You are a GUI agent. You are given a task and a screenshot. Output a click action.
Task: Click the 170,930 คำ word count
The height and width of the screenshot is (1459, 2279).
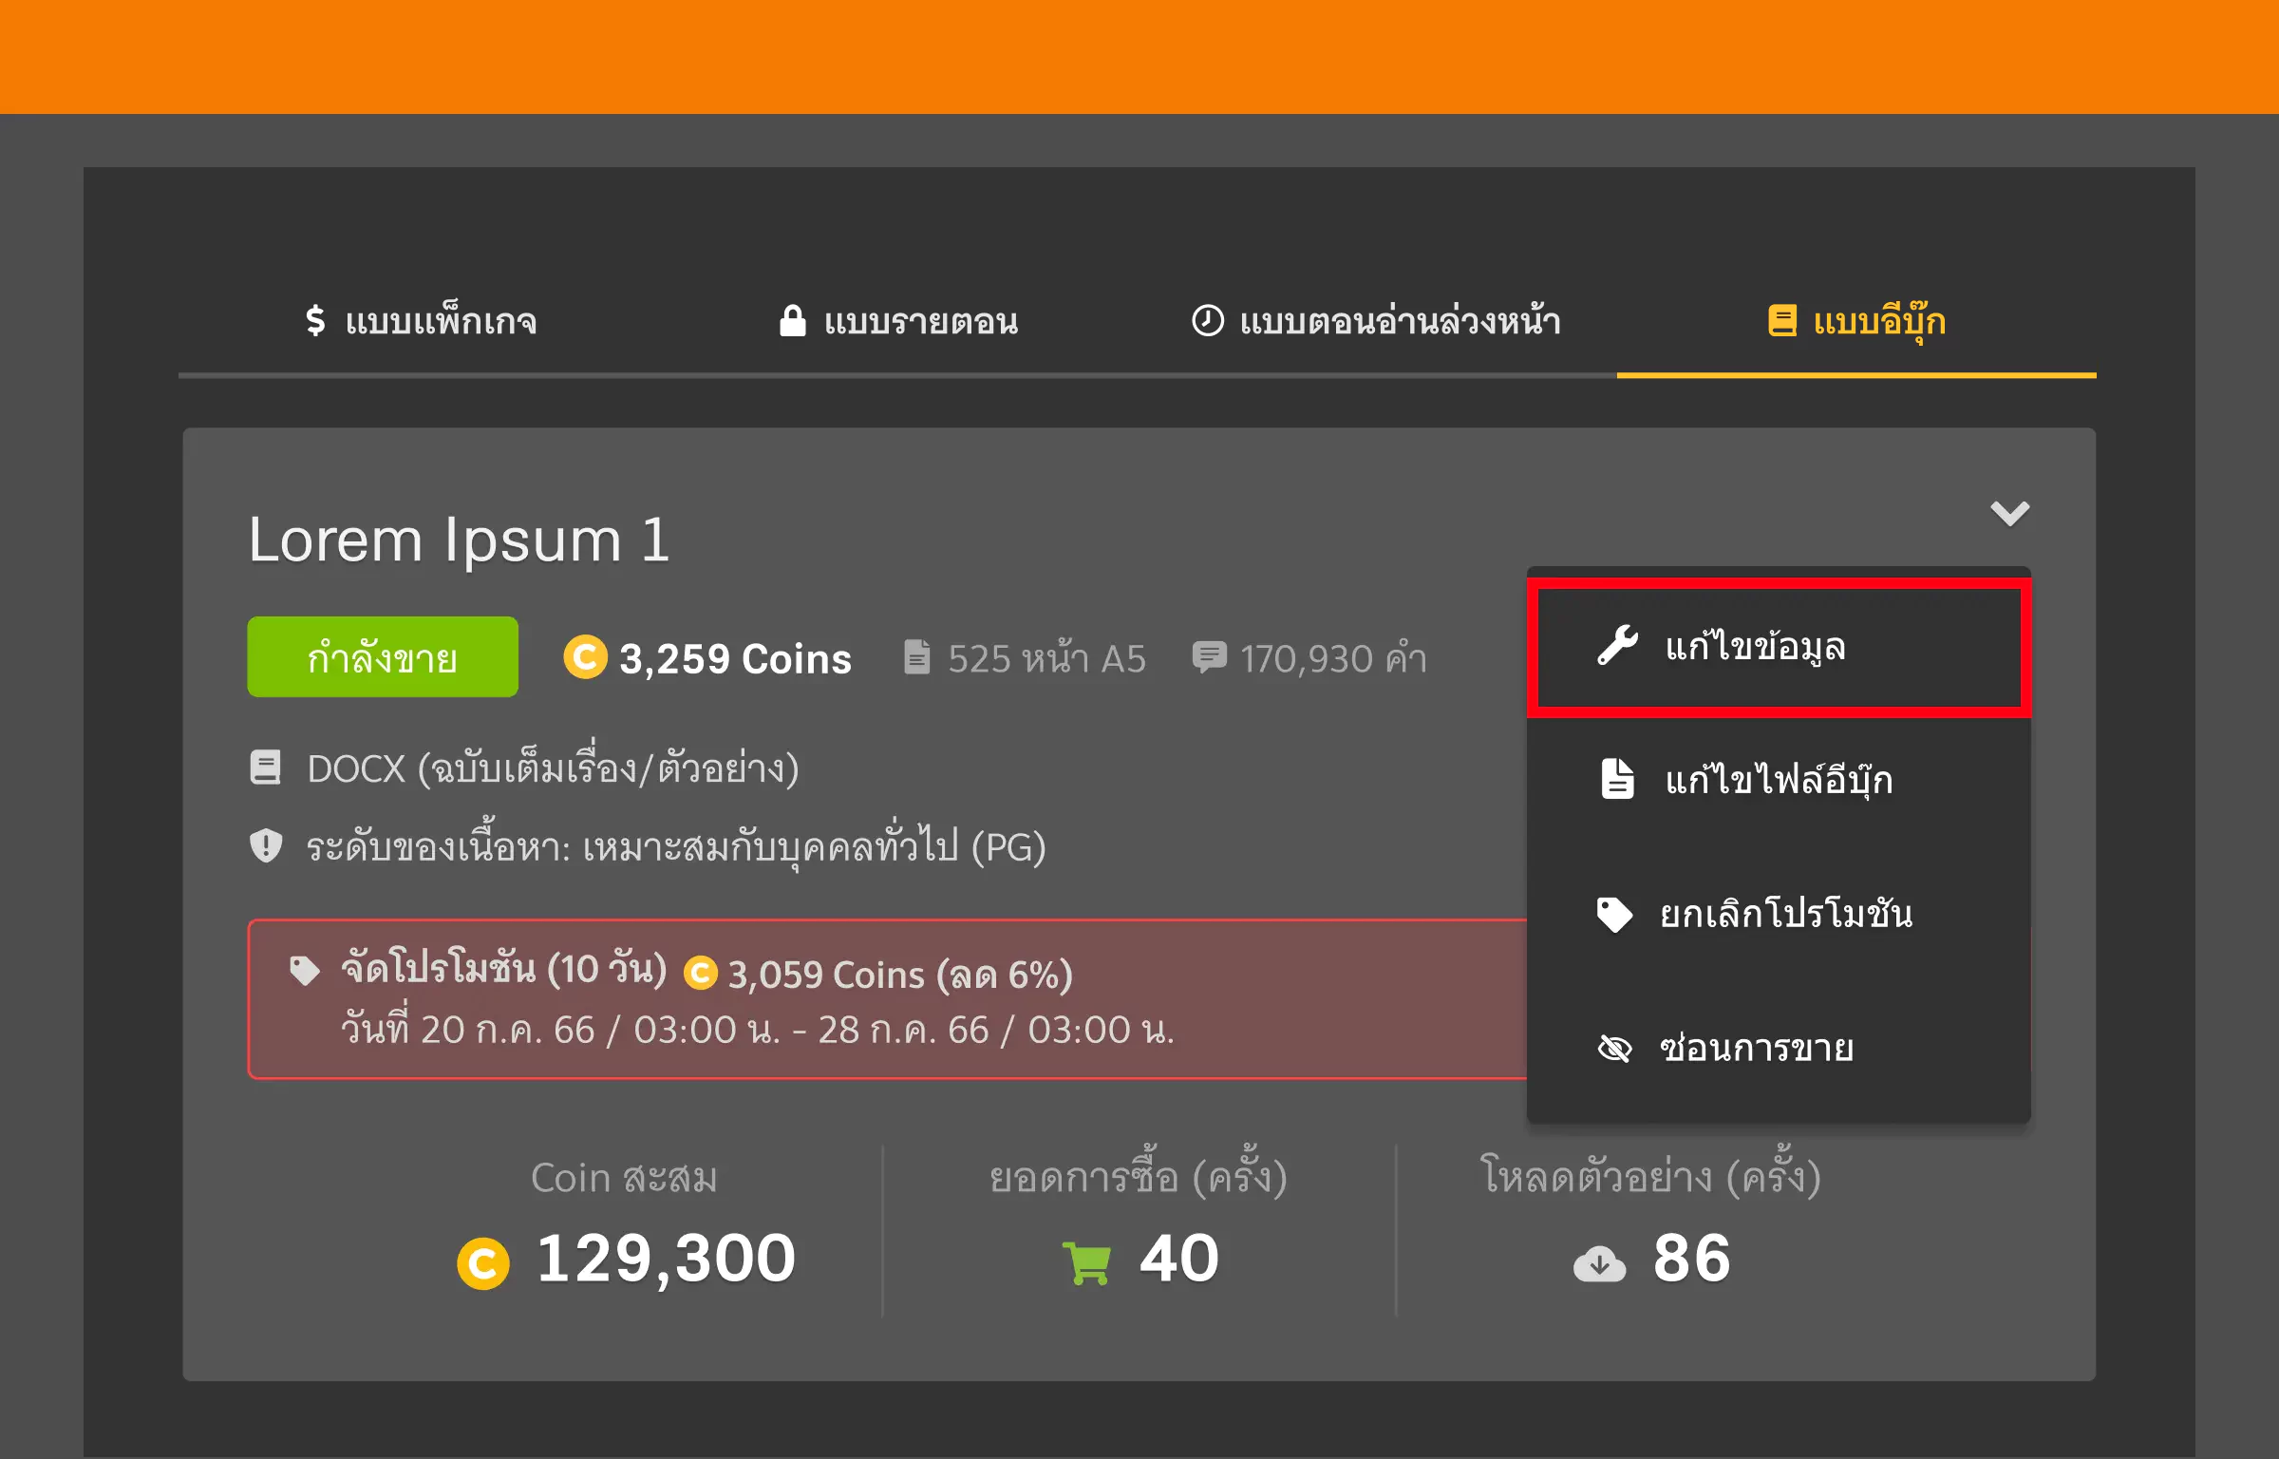coord(1333,658)
